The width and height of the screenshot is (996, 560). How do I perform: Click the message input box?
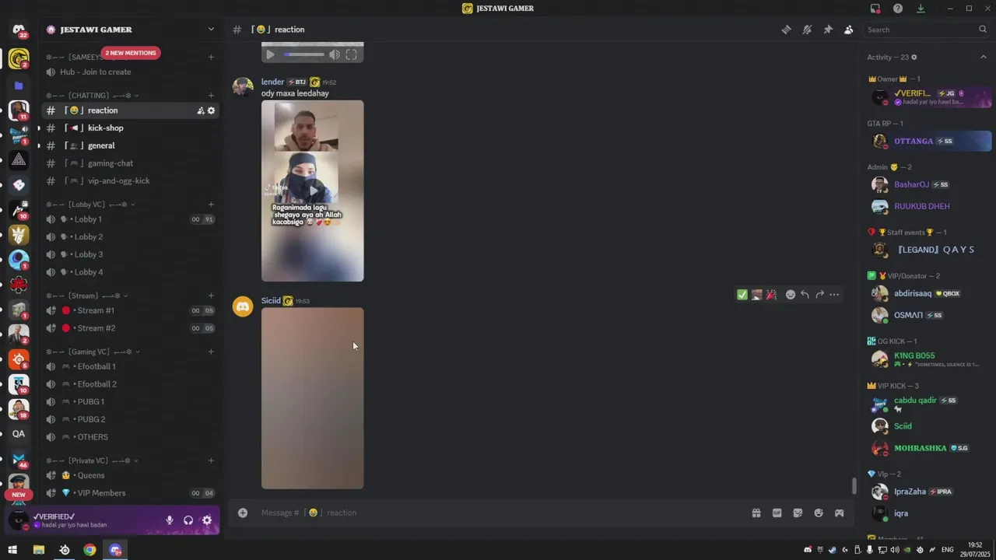(498, 513)
